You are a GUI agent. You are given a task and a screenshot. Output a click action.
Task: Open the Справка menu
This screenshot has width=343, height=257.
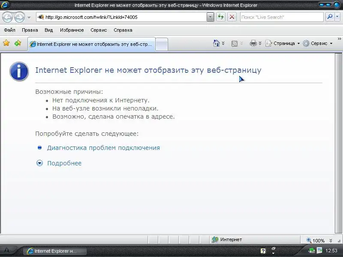123,30
